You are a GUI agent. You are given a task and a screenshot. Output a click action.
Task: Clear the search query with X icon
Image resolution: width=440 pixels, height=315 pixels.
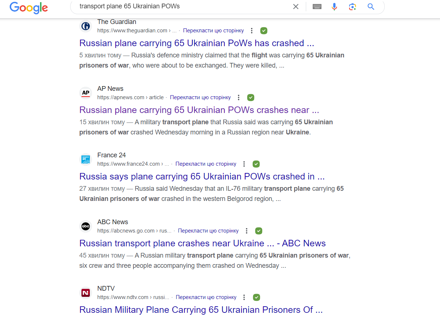click(x=296, y=7)
